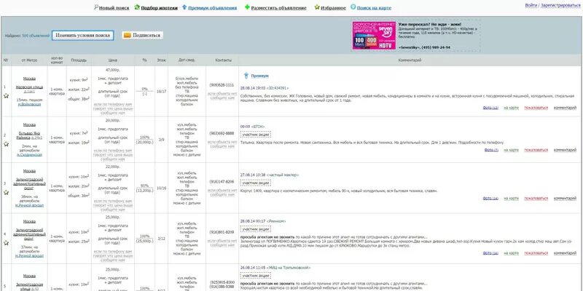Click the Этаж column header

coord(161,60)
